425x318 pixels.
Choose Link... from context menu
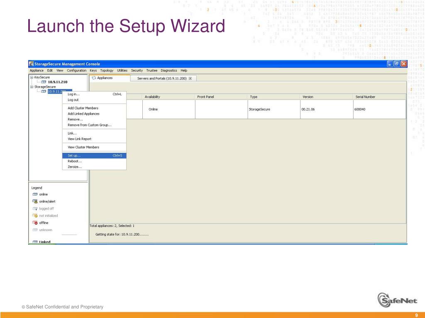click(94, 133)
